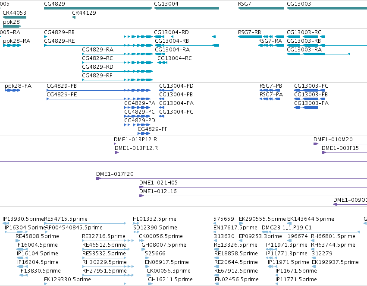The image size is (367, 286).
Task: Open EST SD12390.5prime
Action: pos(155,228)
